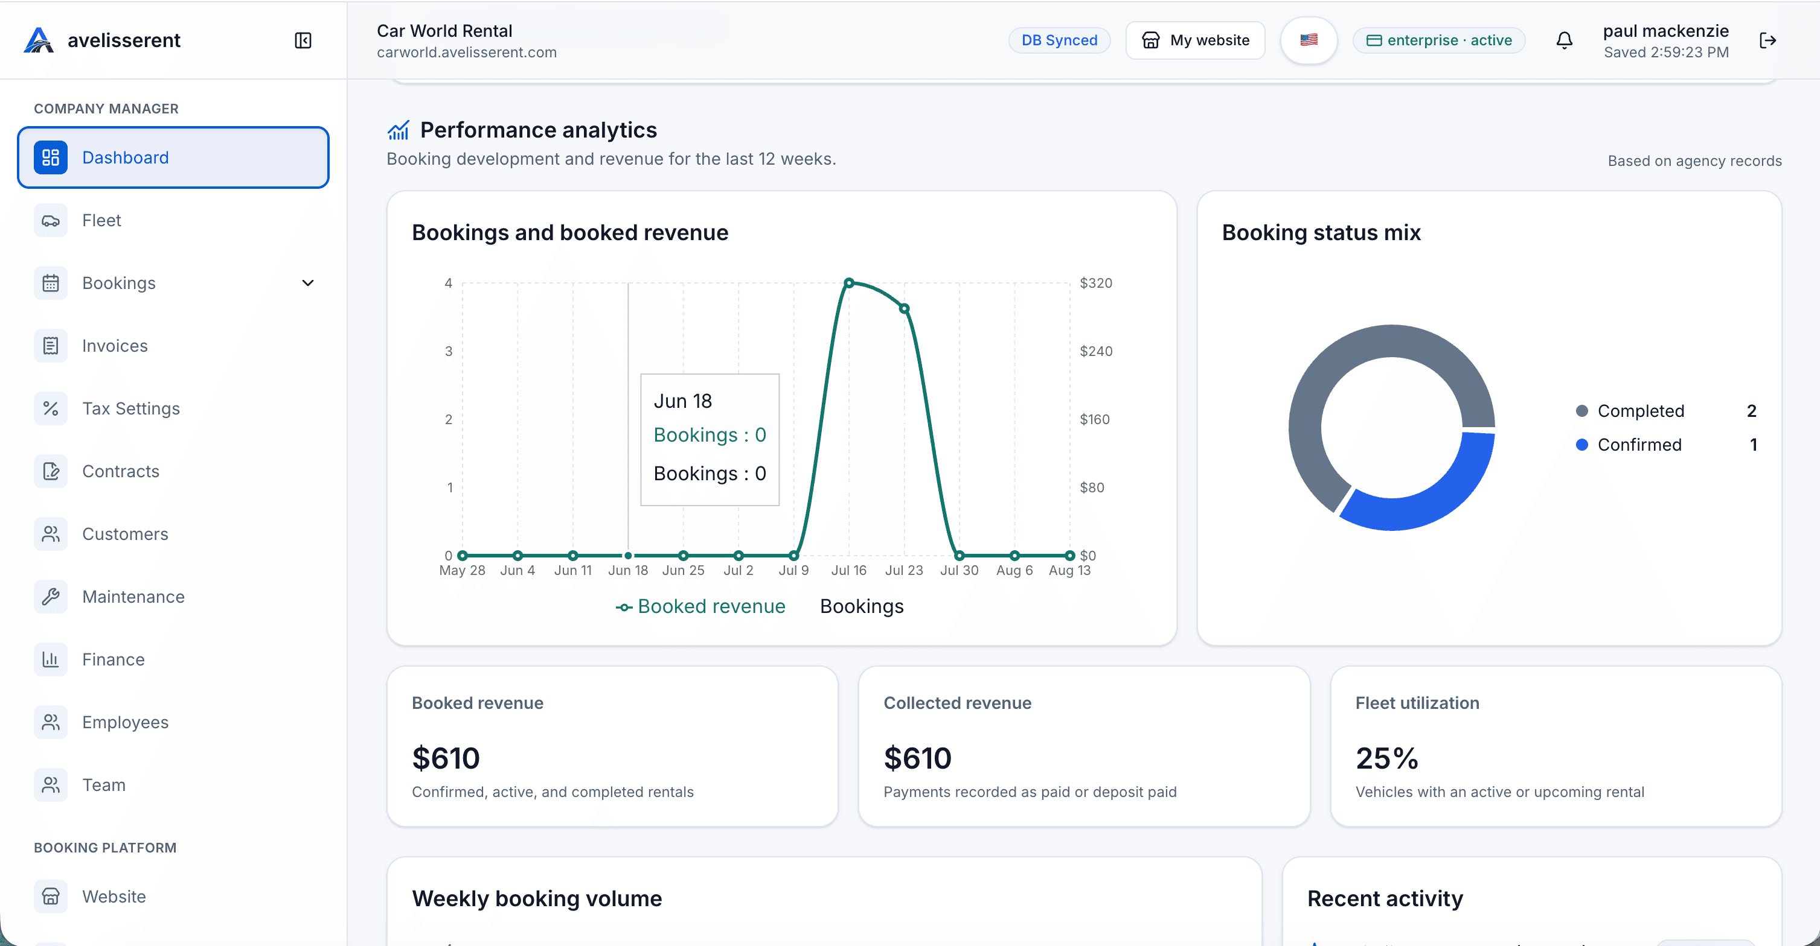This screenshot has height=946, width=1820.
Task: Open Maintenance from sidebar
Action: (173, 597)
